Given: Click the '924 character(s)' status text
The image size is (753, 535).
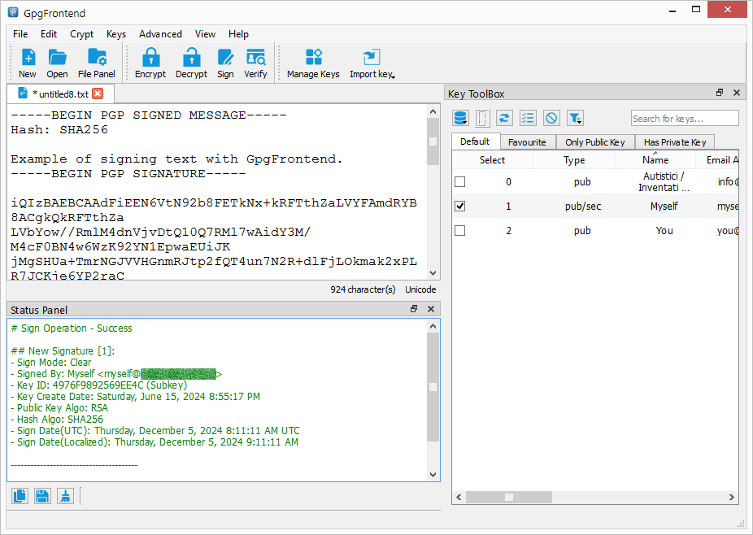Looking at the screenshot, I should click(x=363, y=289).
